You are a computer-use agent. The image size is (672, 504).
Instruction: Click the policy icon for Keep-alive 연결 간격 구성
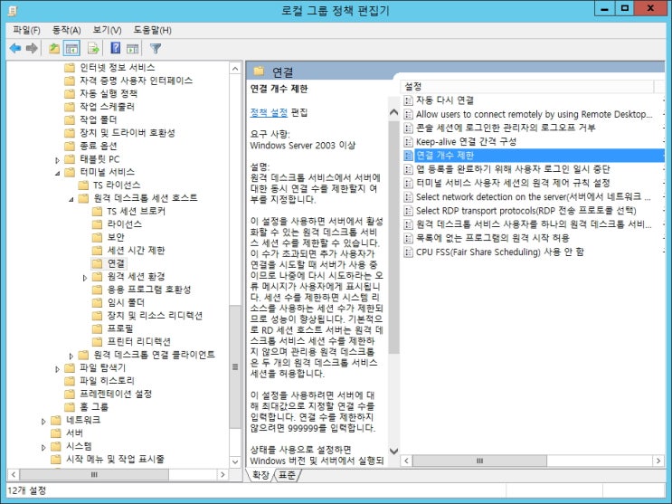[409, 141]
